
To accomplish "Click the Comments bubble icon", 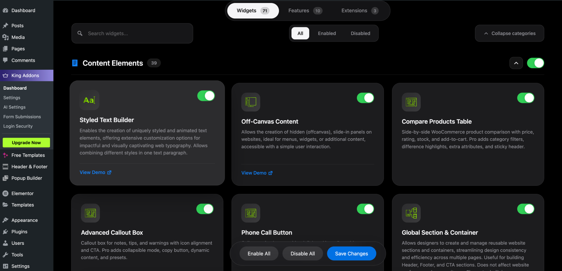I will tap(5, 60).
